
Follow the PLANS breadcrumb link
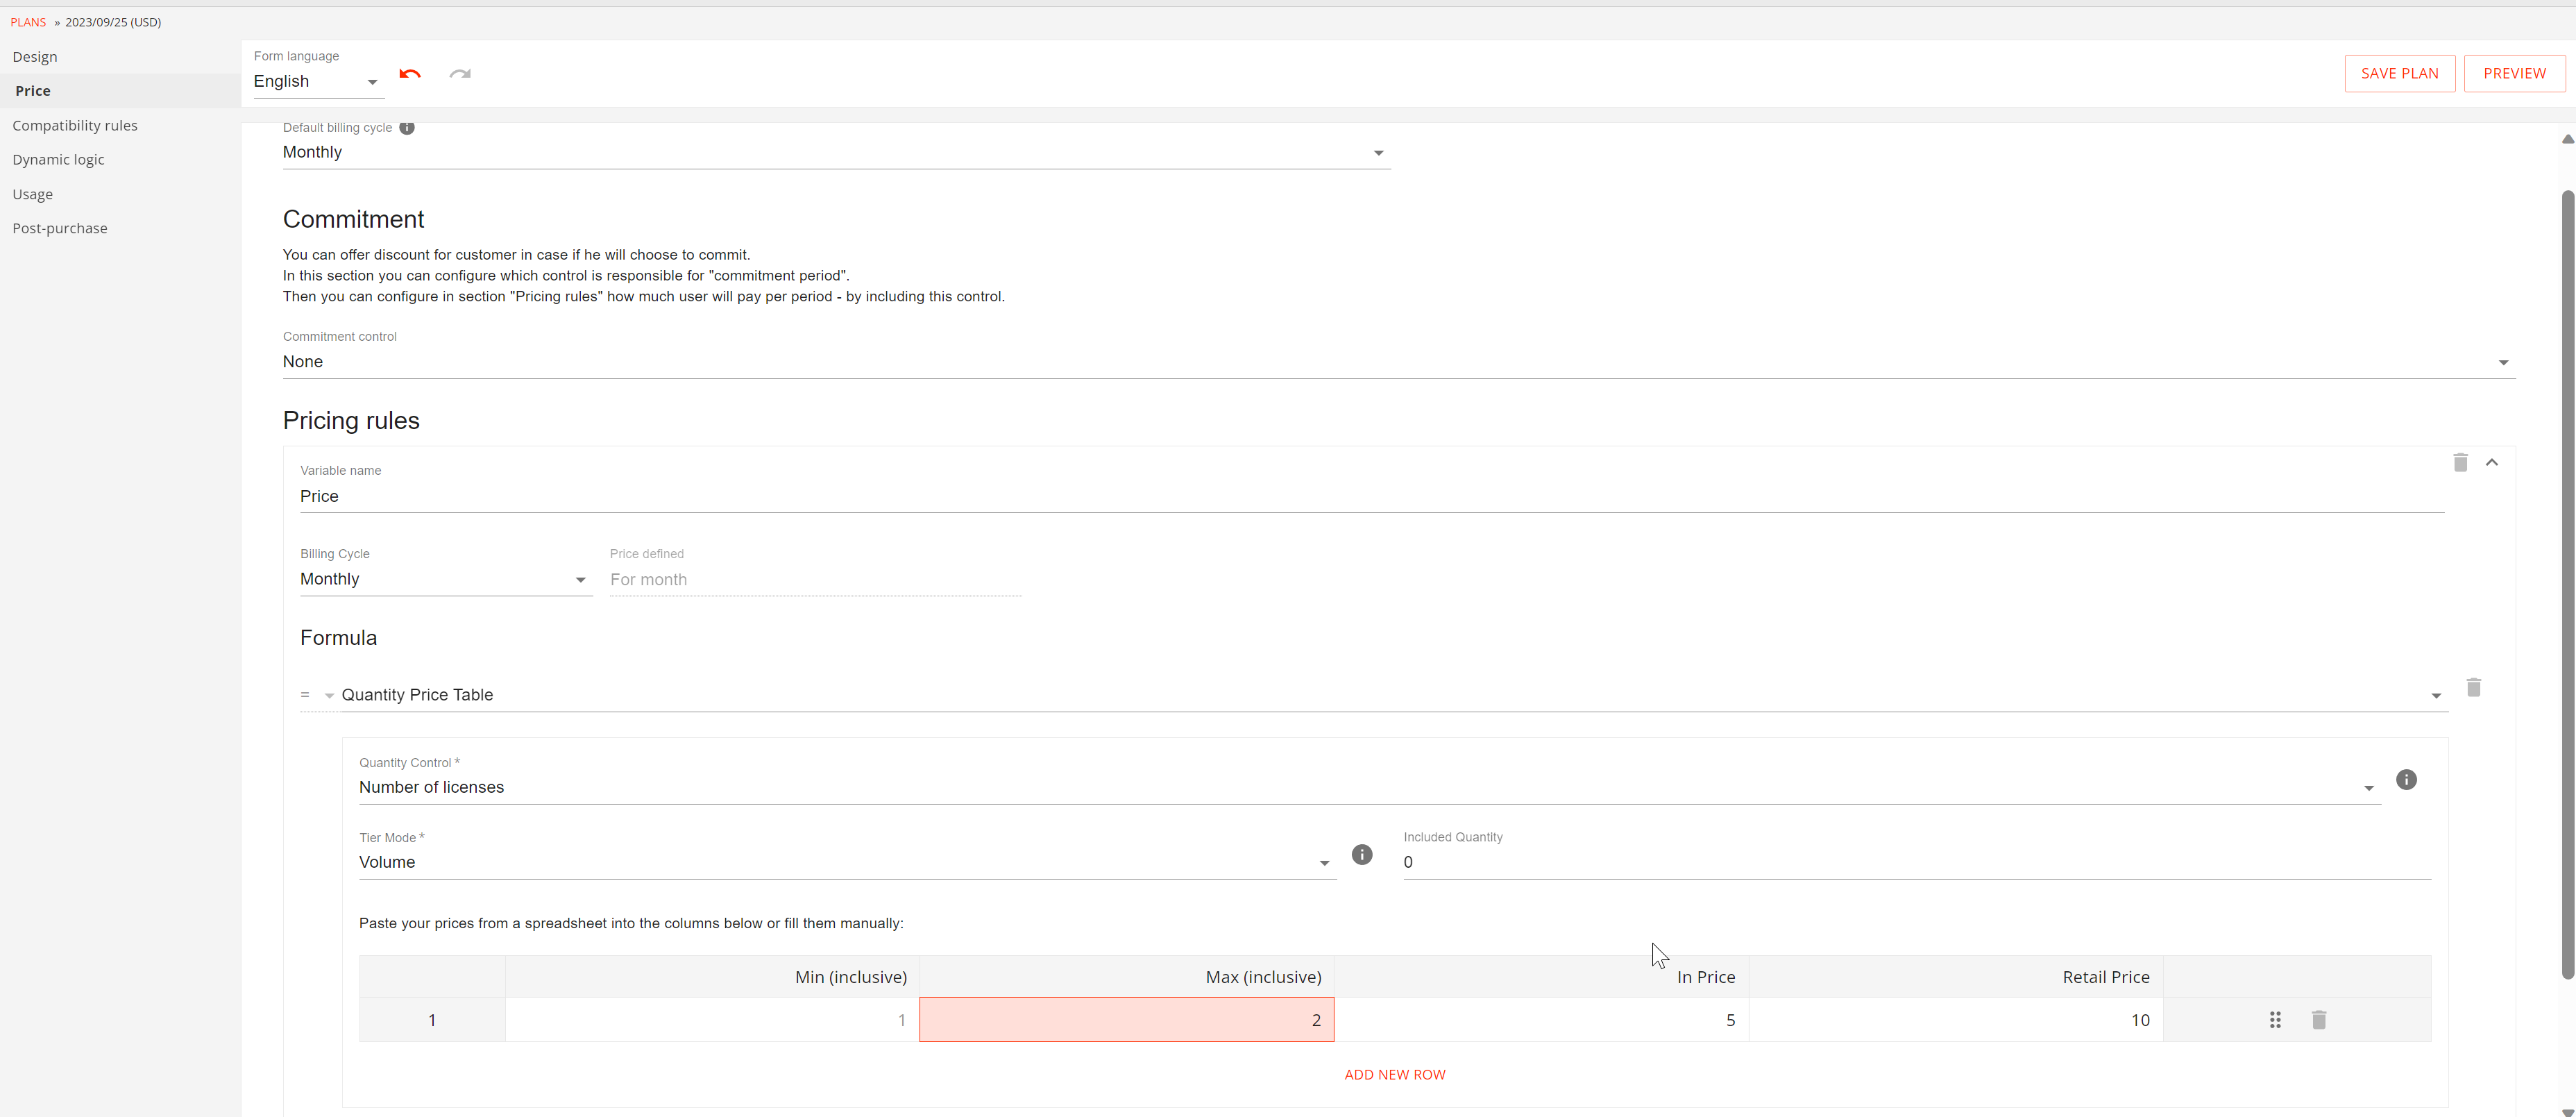pyautogui.click(x=28, y=22)
